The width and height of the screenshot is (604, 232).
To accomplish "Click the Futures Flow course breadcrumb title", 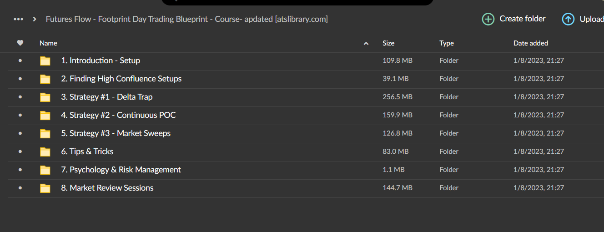I will point(186,19).
